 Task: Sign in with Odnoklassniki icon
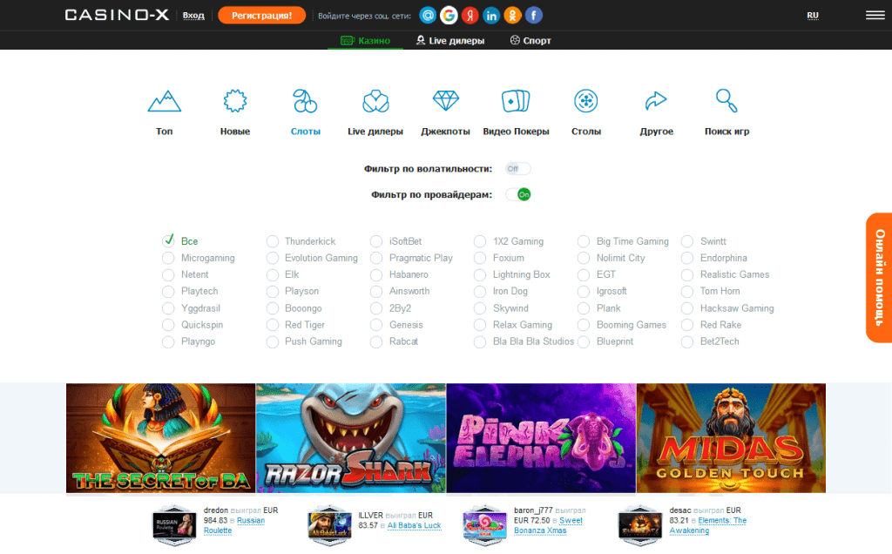click(x=512, y=16)
